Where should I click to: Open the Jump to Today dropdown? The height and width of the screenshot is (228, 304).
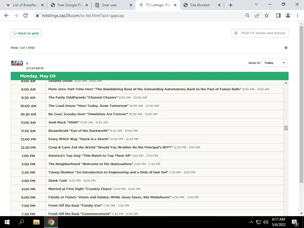tap(274, 63)
